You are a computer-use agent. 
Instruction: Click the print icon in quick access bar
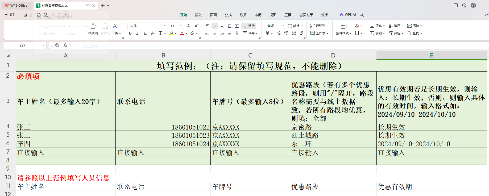39,15
